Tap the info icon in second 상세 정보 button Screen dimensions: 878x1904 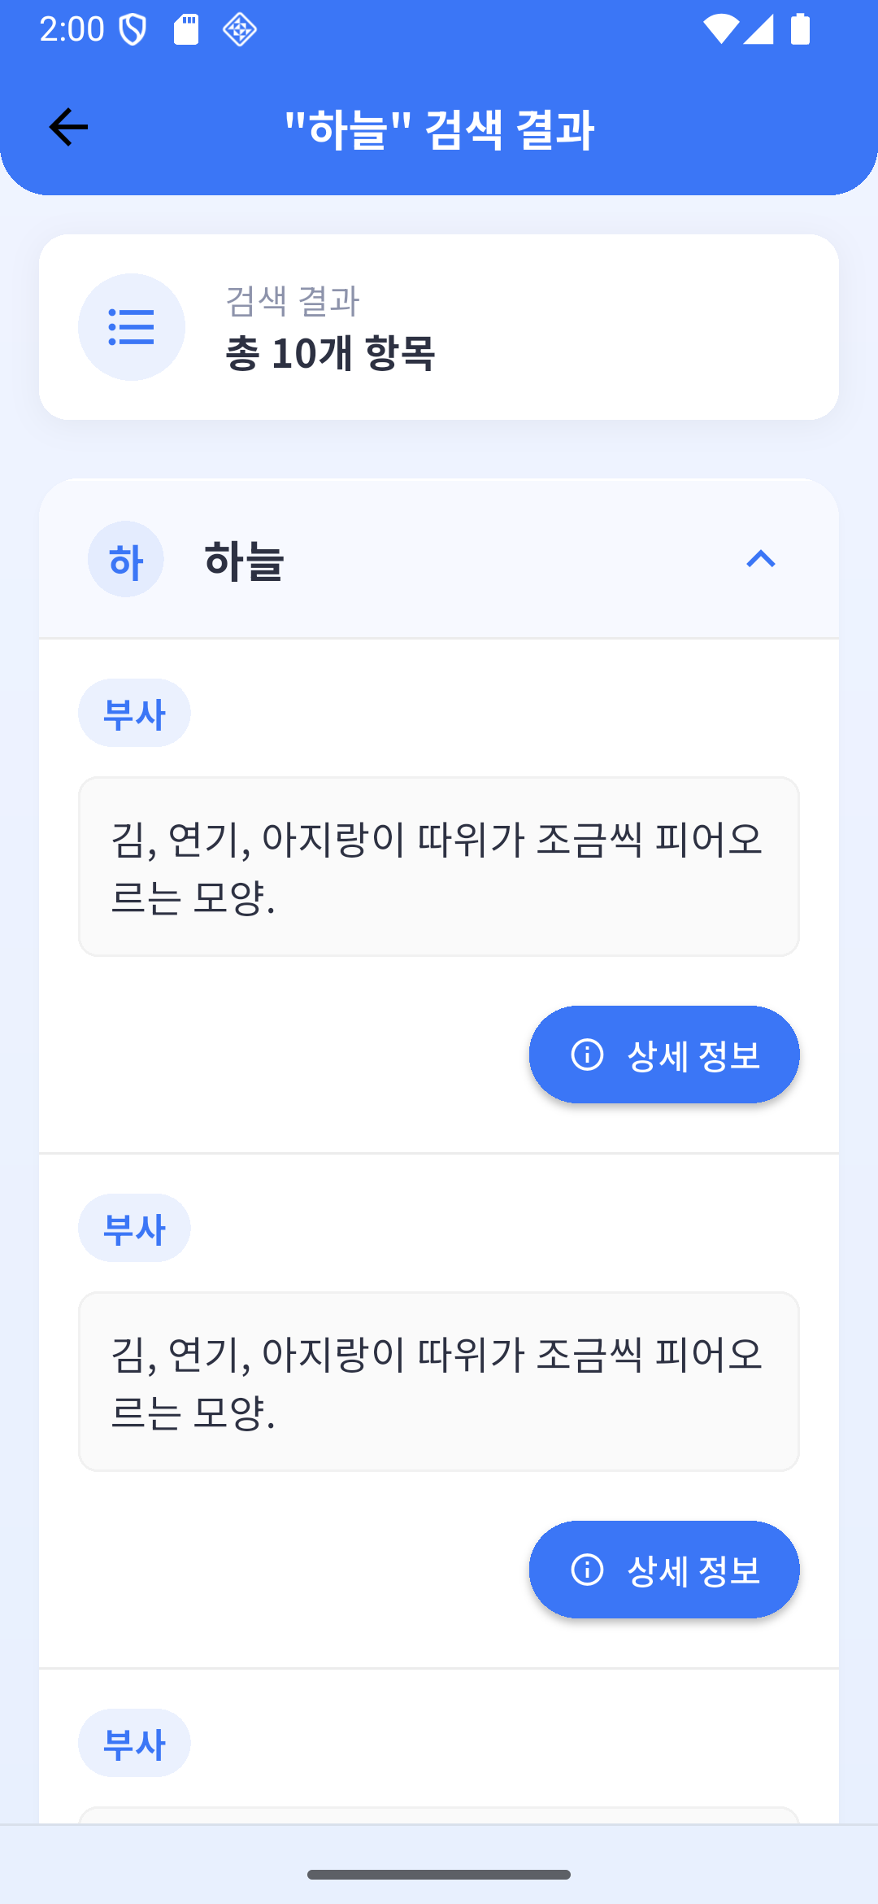(587, 1570)
